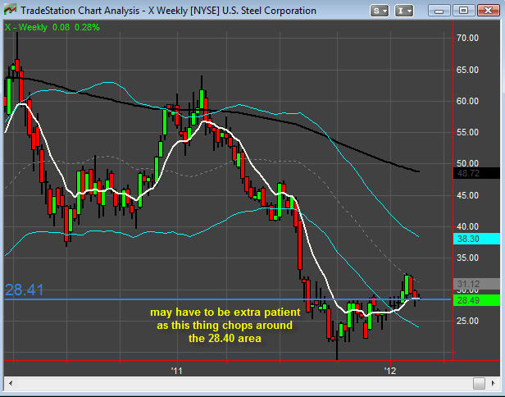The width and height of the screenshot is (505, 397).
Task: Select the yellow 'may have to be extra patient' annotation
Action: (225, 325)
